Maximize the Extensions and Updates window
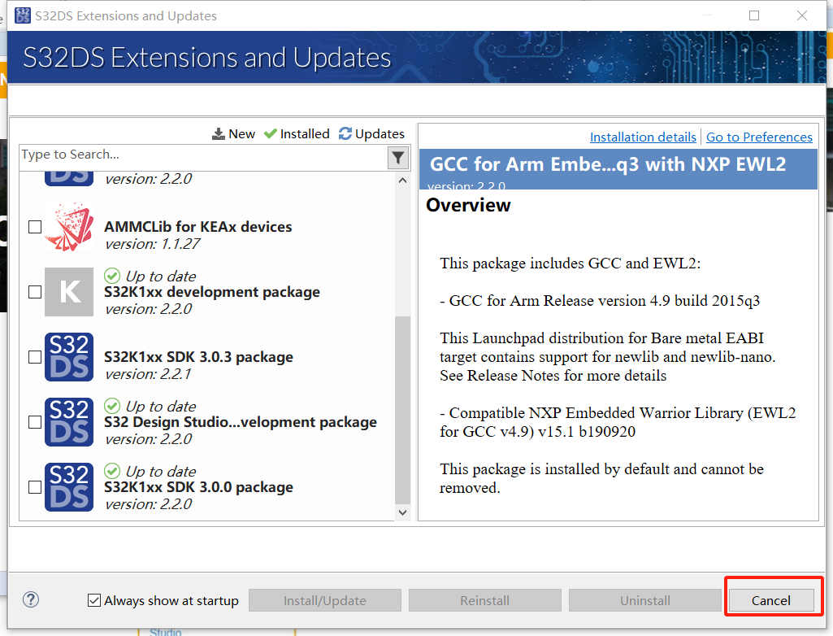 (754, 15)
